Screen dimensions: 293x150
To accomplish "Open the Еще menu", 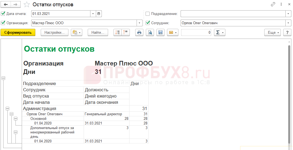I will [x=273, y=32].
